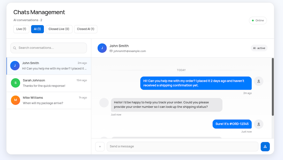Click John Smith's avatar in chat header
This screenshot has width=283, height=160.
pos(102,48)
